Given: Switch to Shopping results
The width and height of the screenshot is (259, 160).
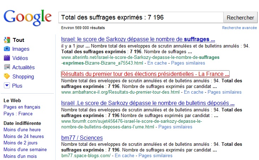Looking at the screenshot, I should 23,77.
